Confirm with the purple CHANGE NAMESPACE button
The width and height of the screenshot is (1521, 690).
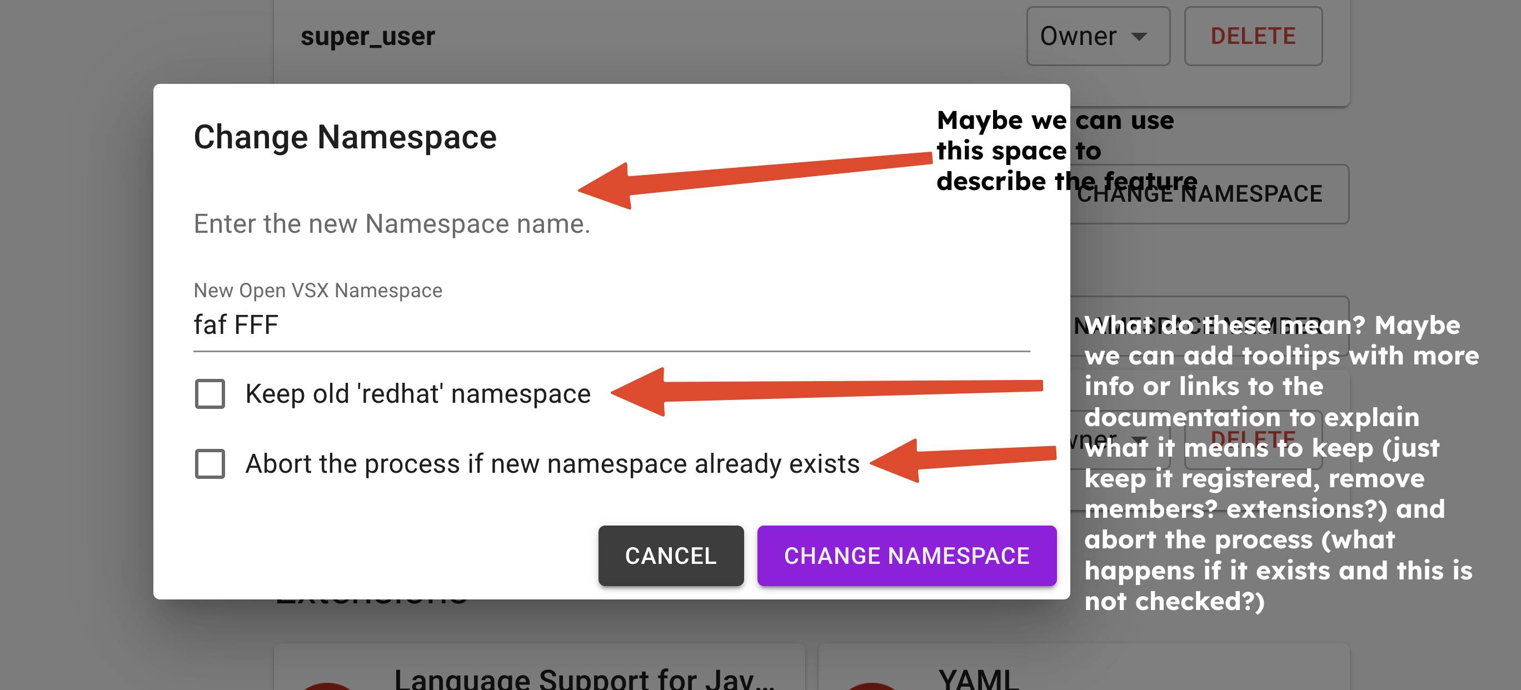point(906,556)
